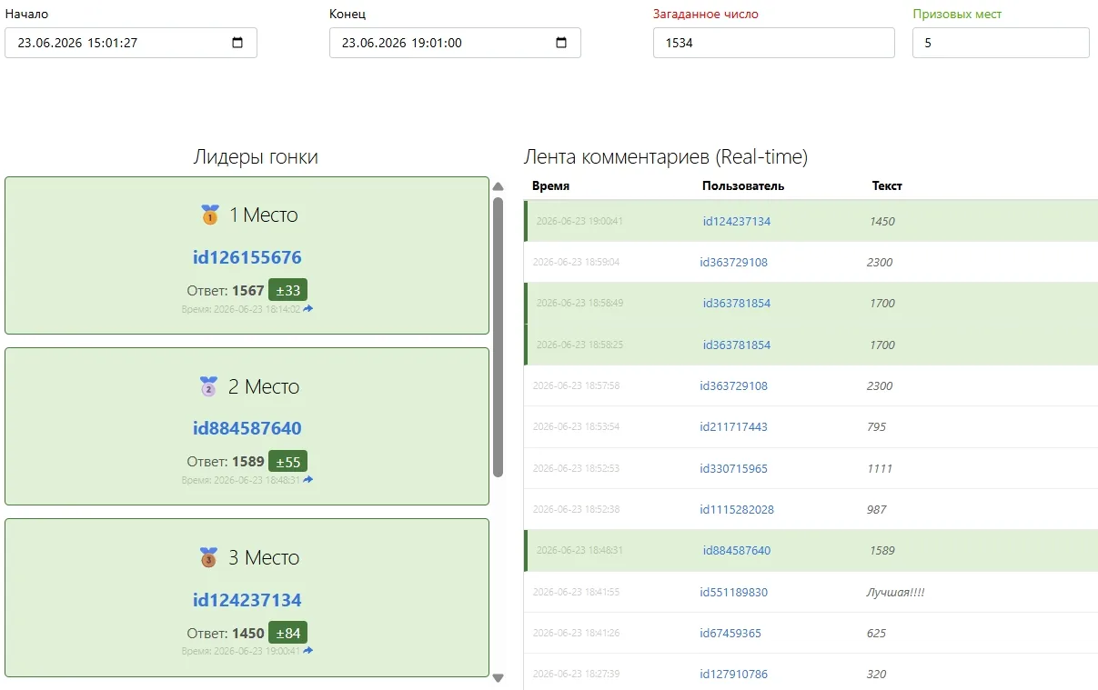Open user link id211717443
This screenshot has width=1098, height=690.
734,427
